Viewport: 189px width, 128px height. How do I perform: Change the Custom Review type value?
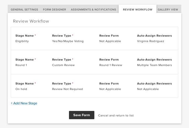pyautogui.click(x=63, y=65)
